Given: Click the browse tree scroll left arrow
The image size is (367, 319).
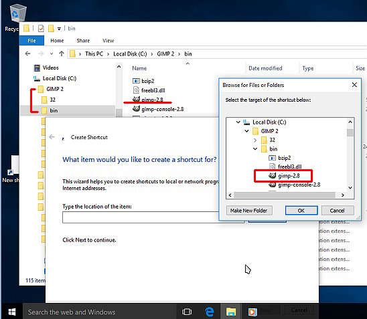Looking at the screenshot, I should (x=230, y=195).
